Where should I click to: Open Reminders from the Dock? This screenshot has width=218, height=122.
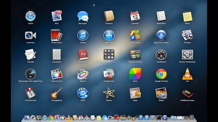coord(93,118)
